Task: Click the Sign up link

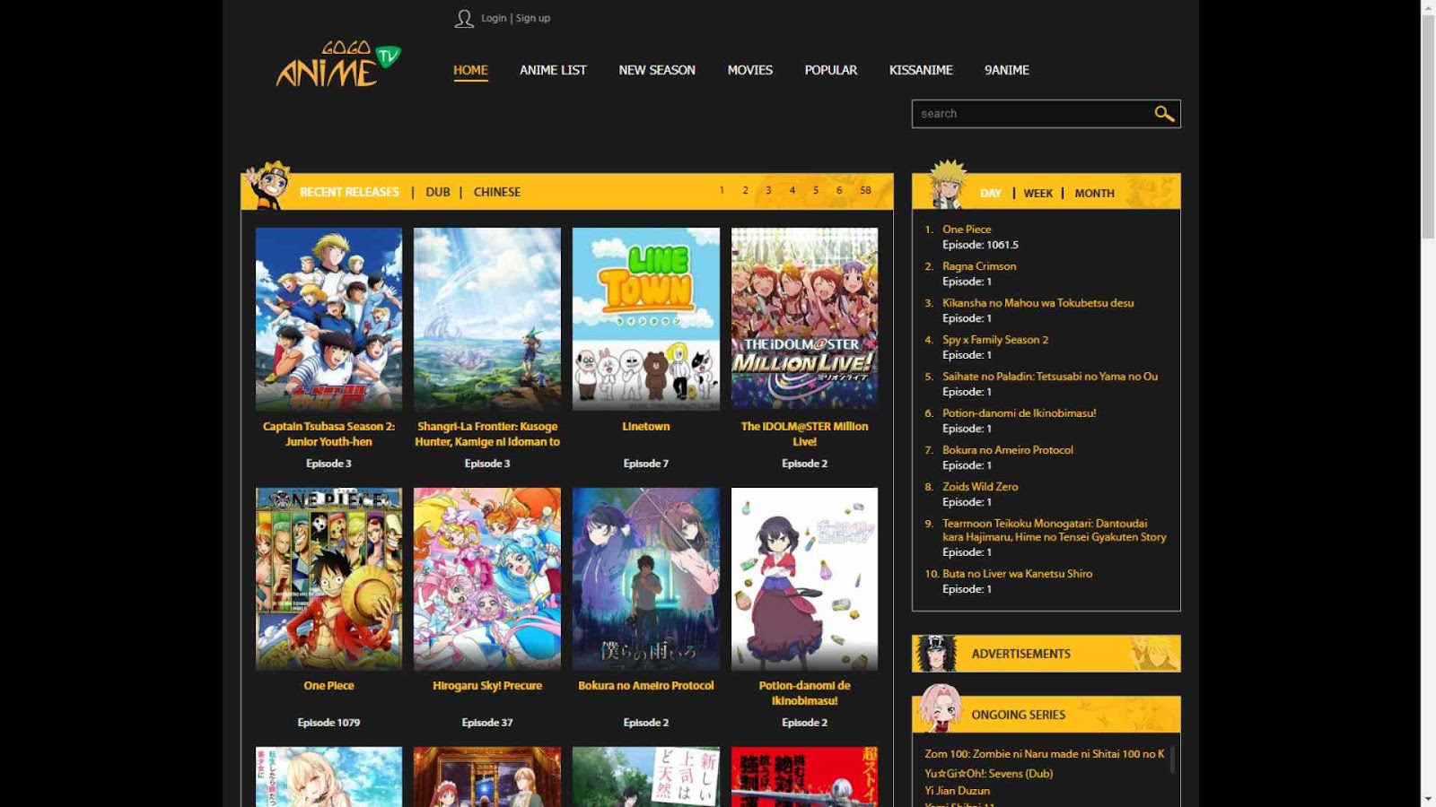Action: 533,18
